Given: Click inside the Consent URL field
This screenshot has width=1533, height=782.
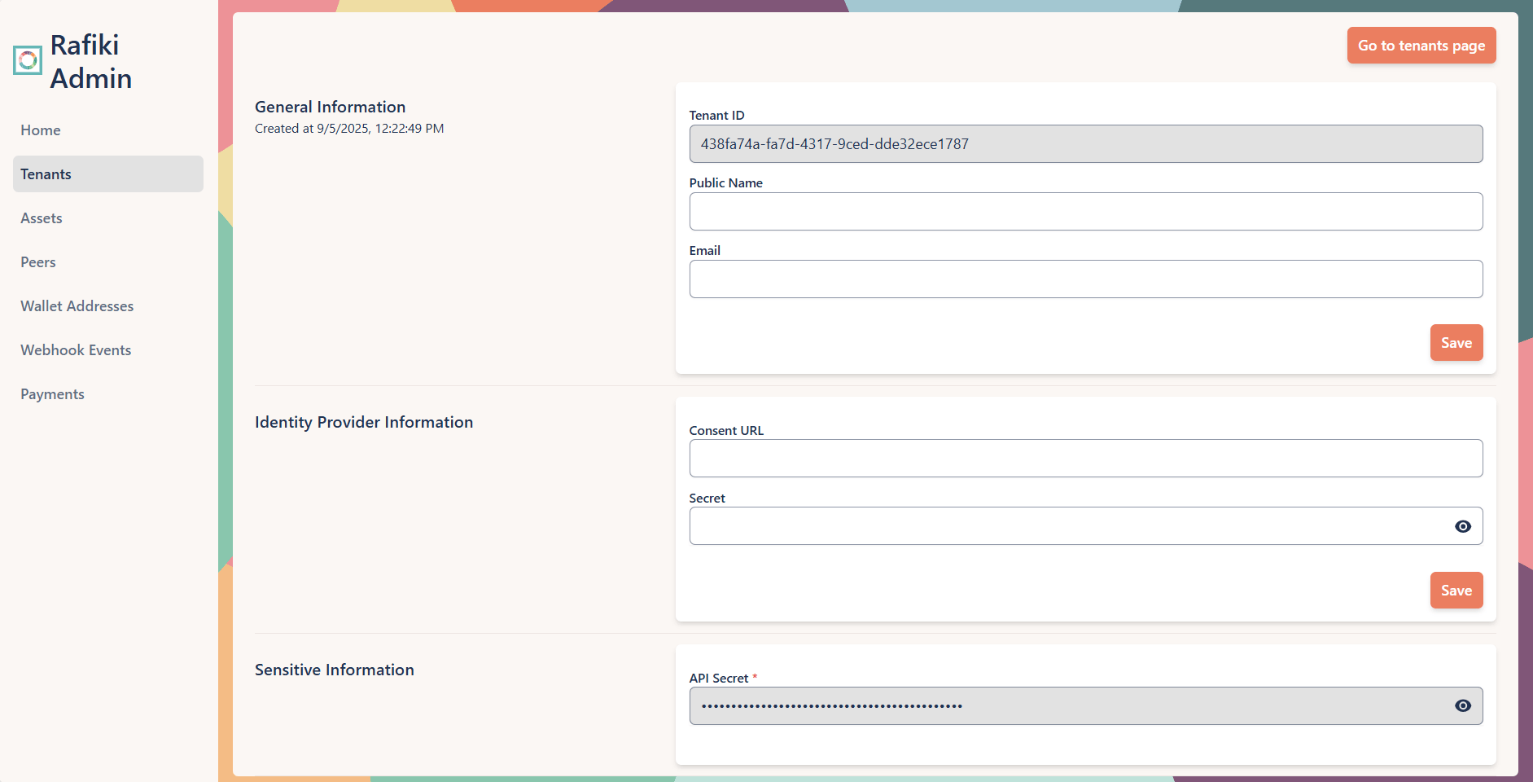Looking at the screenshot, I should coord(1086,458).
